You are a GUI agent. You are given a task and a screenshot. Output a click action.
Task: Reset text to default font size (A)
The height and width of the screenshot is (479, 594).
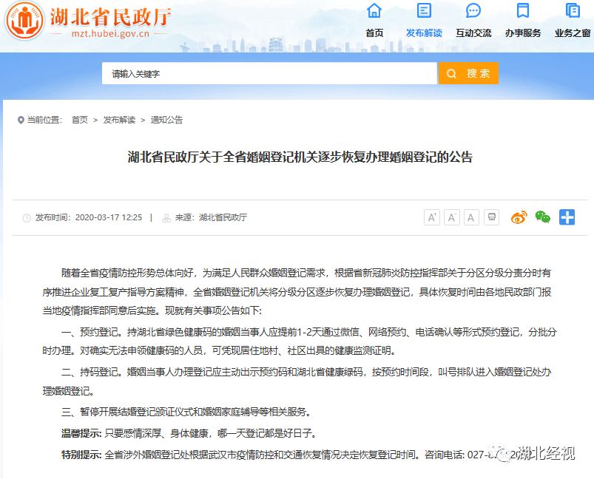pos(471,217)
